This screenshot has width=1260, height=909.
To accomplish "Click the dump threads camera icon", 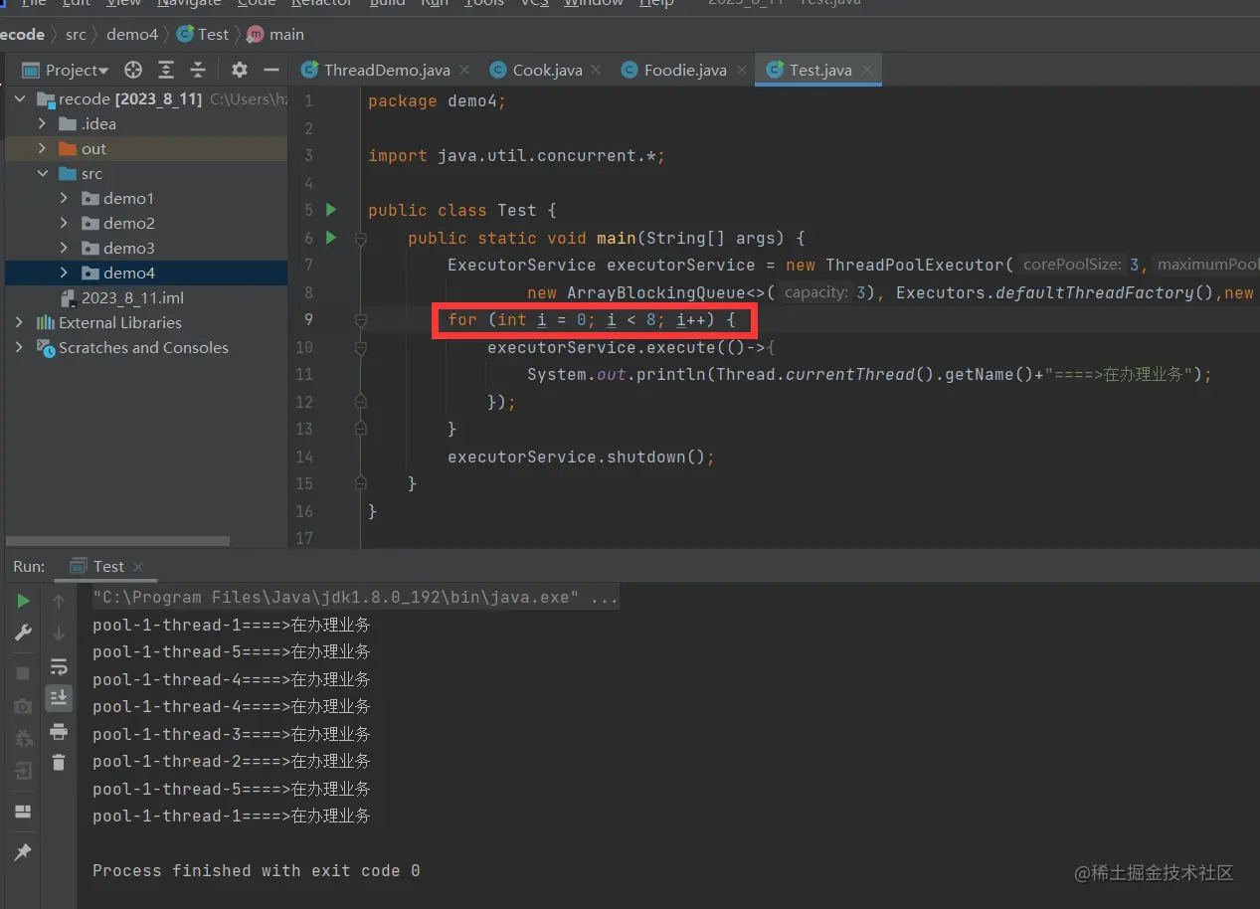I will tap(23, 706).
